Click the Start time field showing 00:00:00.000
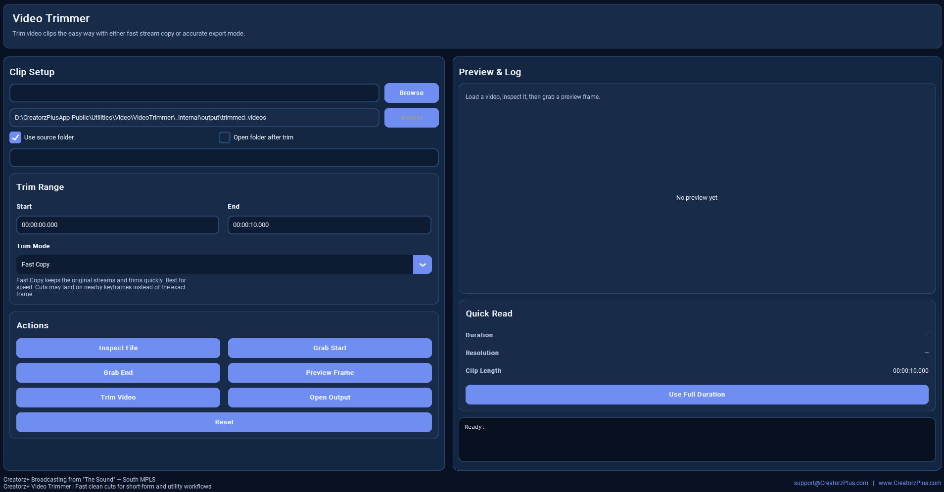The width and height of the screenshot is (944, 492). [118, 224]
